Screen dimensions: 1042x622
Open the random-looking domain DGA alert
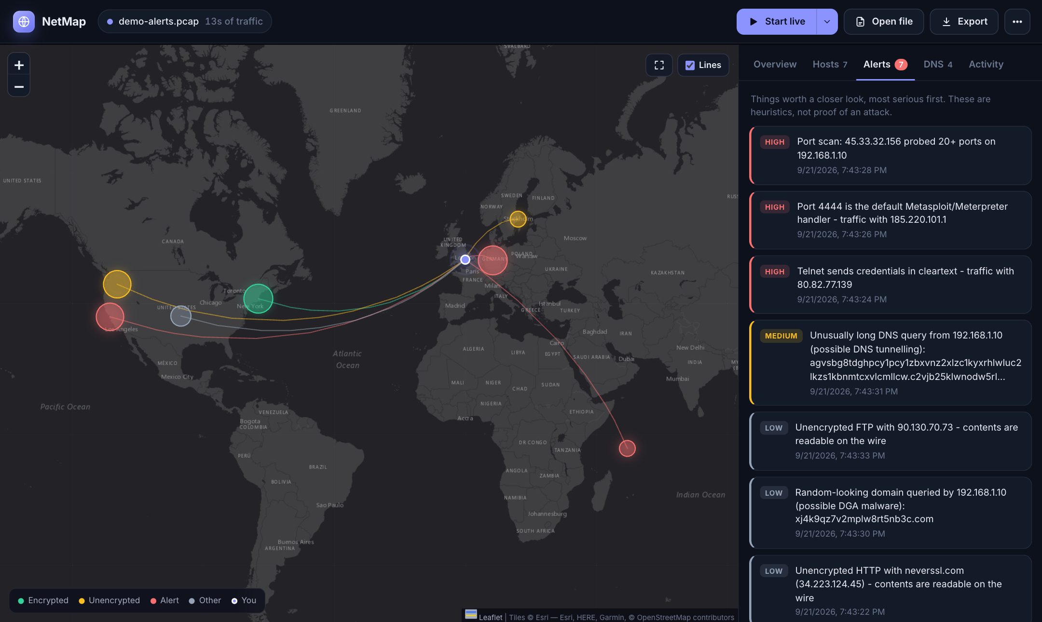point(891,513)
